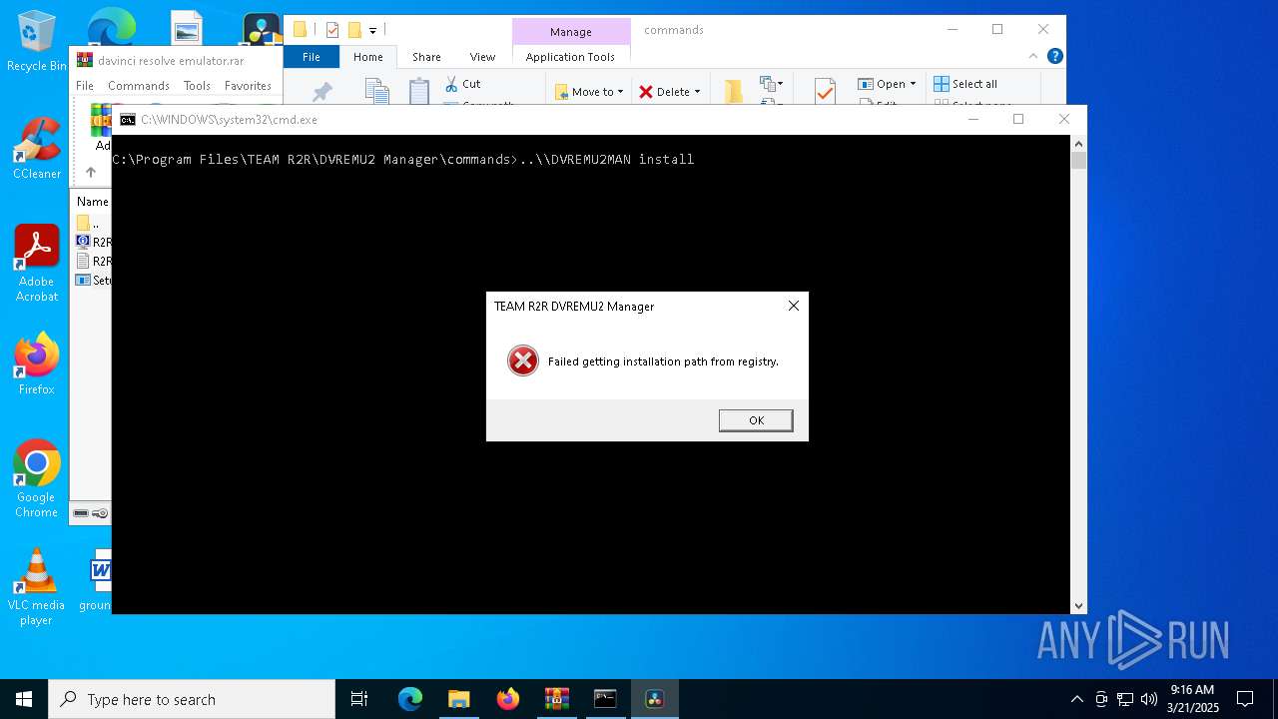Open the Action Center notifications icon
The width and height of the screenshot is (1278, 719).
pyautogui.click(x=1245, y=699)
